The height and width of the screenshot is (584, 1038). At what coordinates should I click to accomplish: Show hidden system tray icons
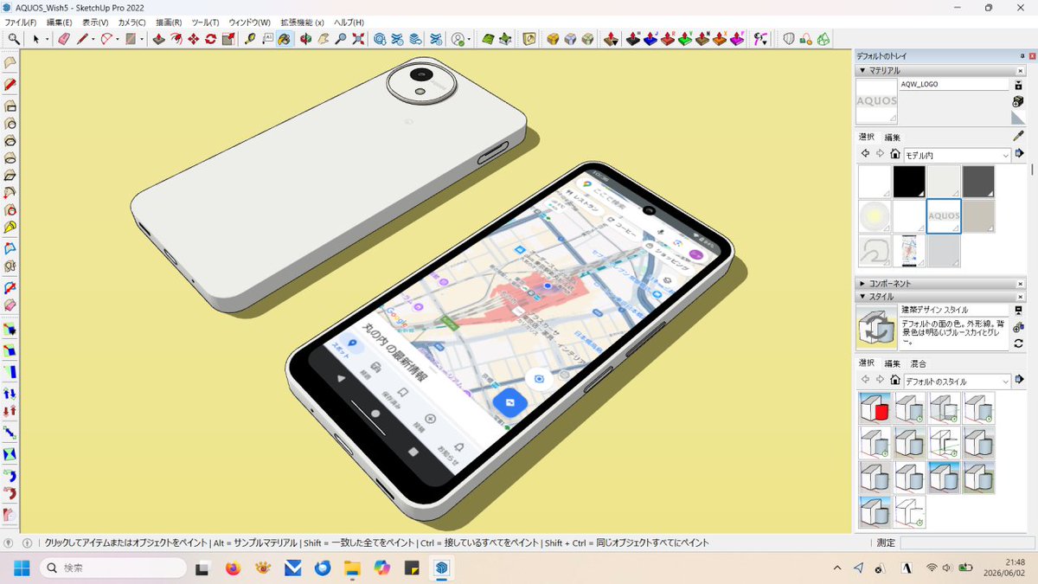(x=837, y=568)
